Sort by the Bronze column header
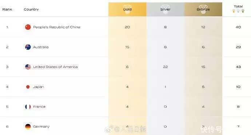This screenshot has height=135, width=251. 203,9
